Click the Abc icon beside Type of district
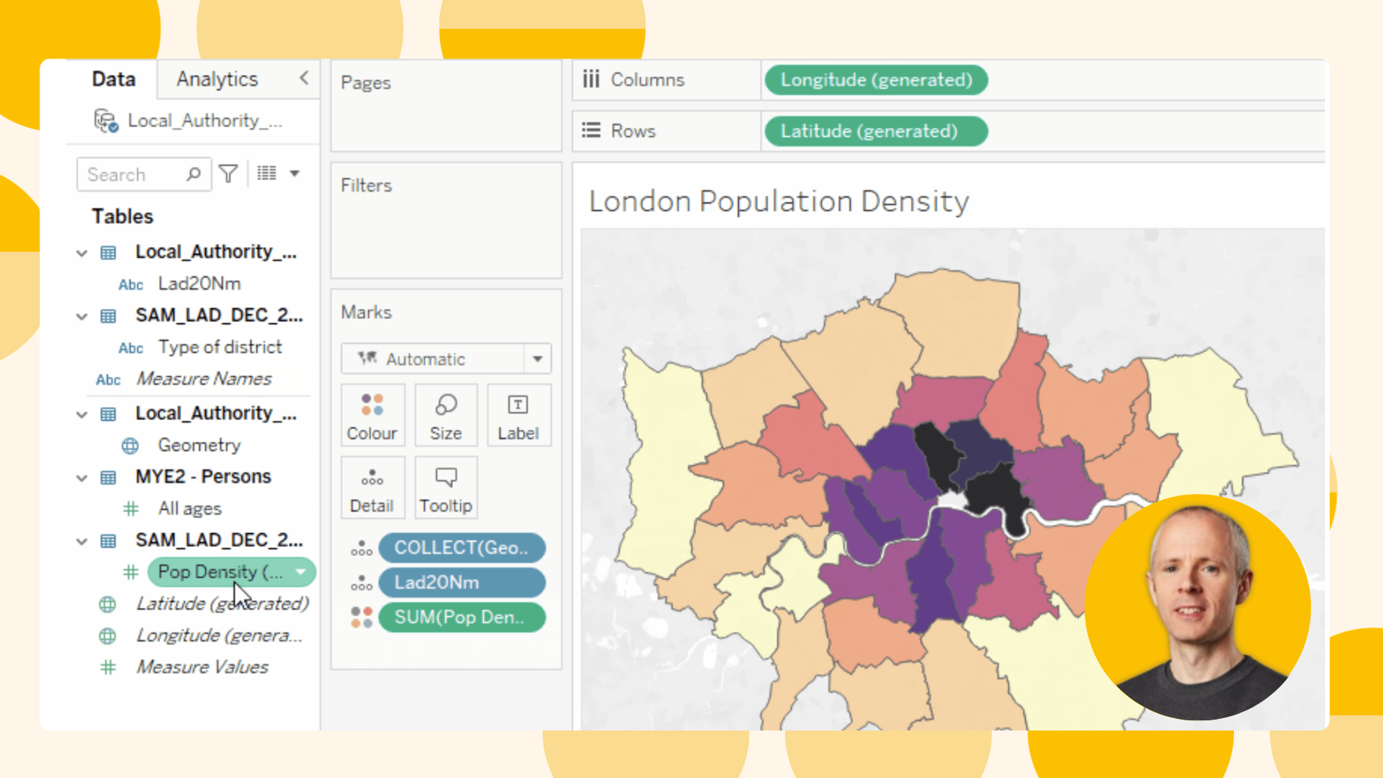The image size is (1383, 778). click(x=130, y=348)
